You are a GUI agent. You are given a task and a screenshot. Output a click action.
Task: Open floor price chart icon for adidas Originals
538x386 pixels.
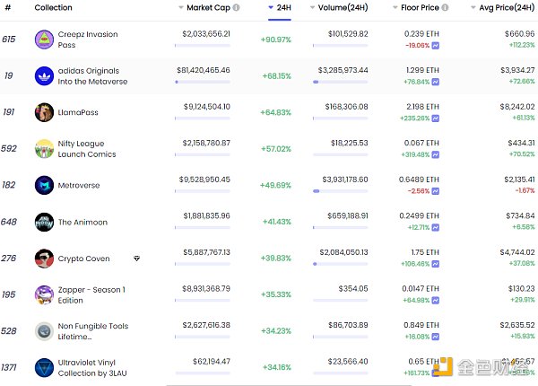coord(435,82)
